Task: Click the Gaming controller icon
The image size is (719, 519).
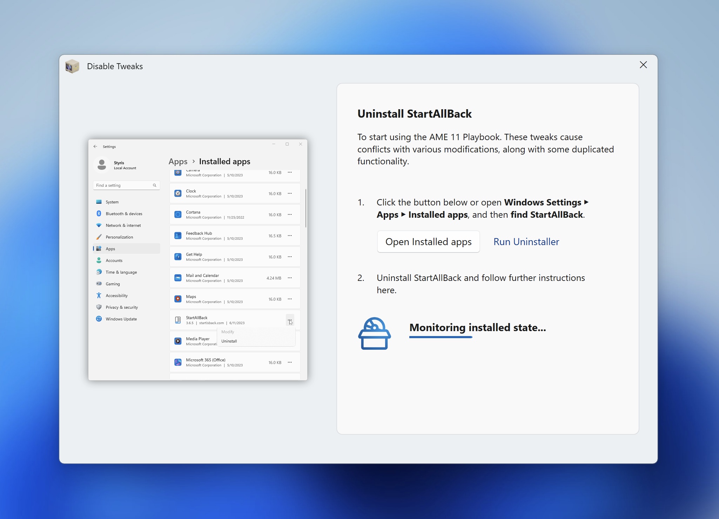Action: click(99, 283)
